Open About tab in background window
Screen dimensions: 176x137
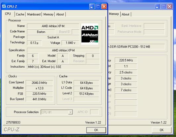(126, 14)
